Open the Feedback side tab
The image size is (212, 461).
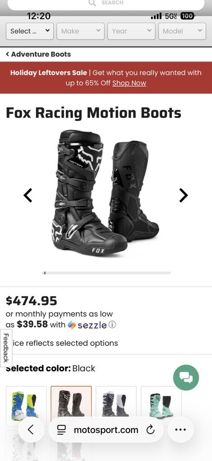[6, 348]
